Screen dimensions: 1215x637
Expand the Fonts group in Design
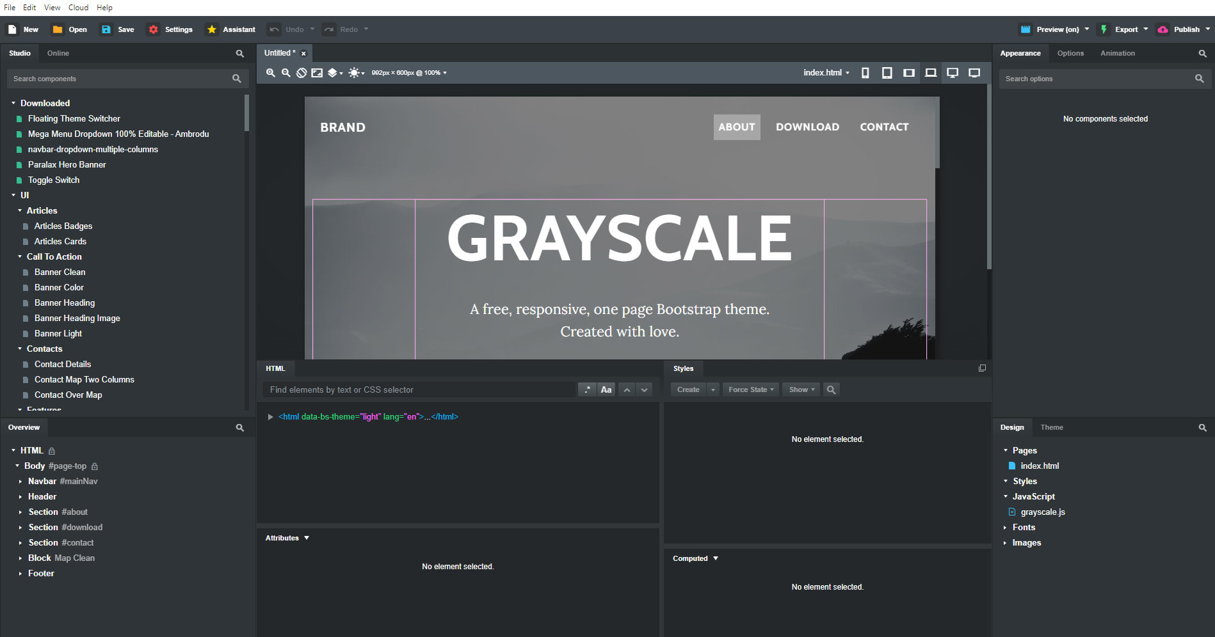point(1005,528)
